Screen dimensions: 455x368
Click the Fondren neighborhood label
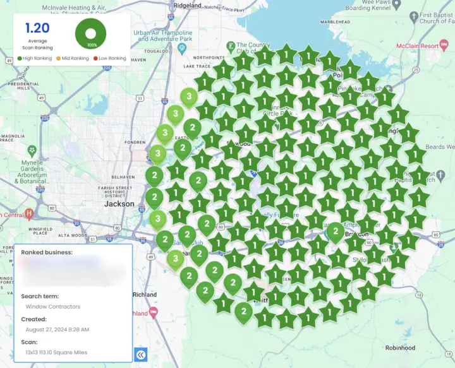tap(135, 142)
